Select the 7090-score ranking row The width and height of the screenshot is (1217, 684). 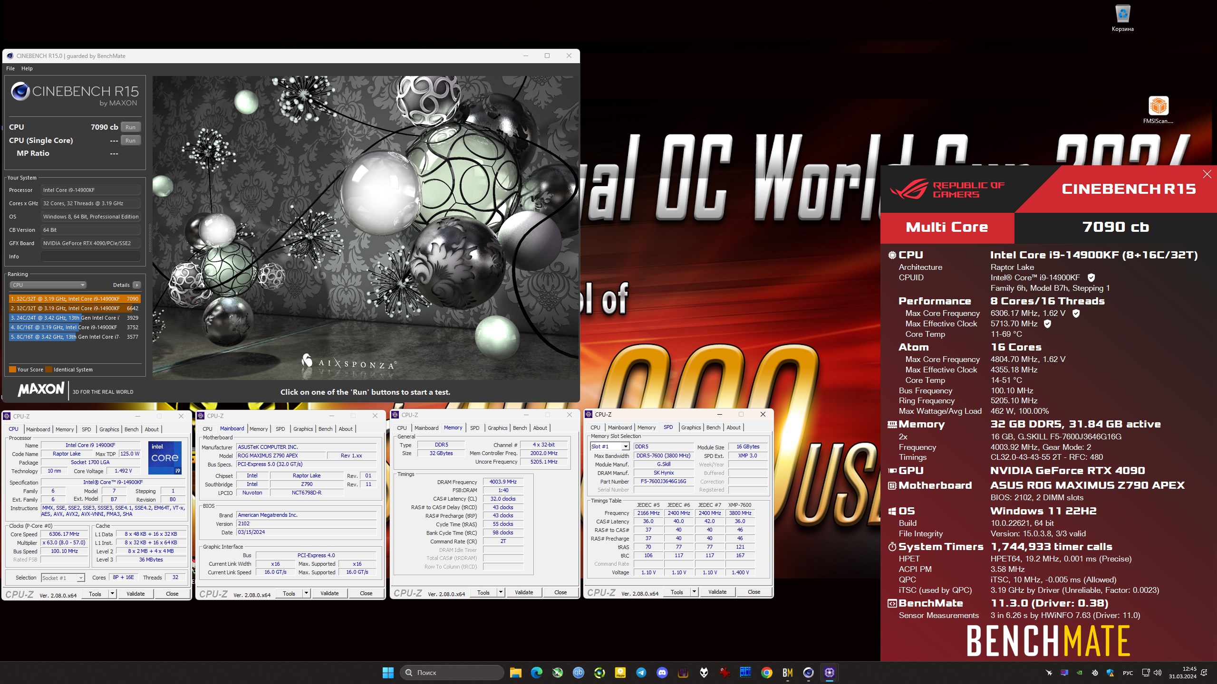pyautogui.click(x=75, y=299)
